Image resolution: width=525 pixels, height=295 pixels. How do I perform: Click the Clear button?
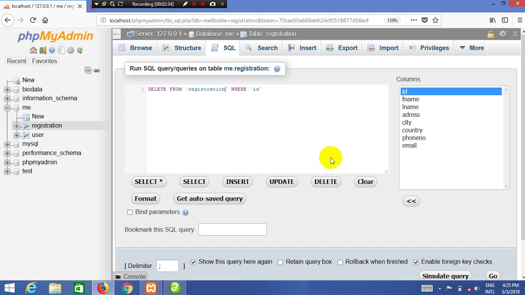pyautogui.click(x=365, y=182)
